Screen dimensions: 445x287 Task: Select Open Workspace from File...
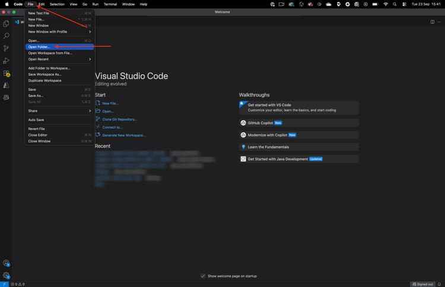(59, 53)
